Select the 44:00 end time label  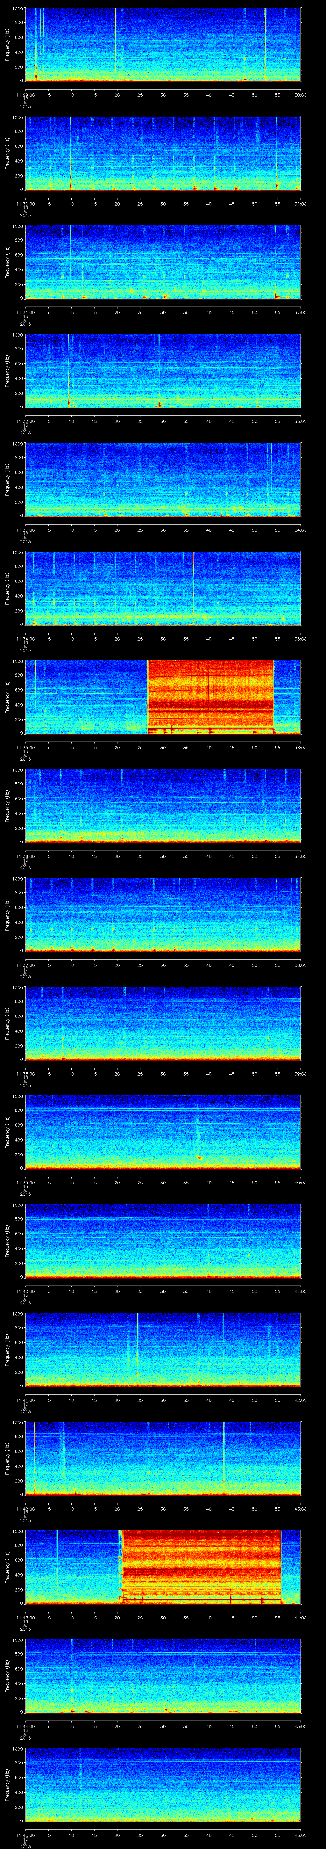point(300,1616)
